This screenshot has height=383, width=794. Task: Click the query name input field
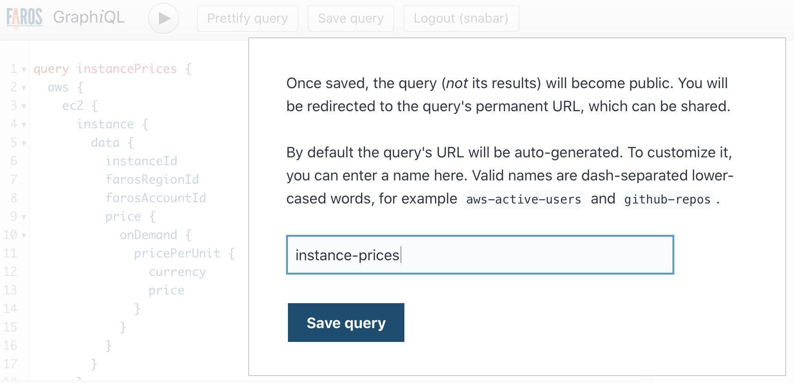tap(480, 255)
